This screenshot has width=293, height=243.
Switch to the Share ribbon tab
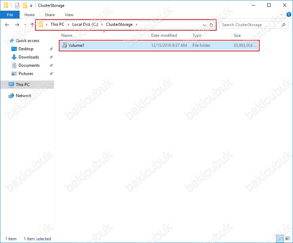(50, 15)
